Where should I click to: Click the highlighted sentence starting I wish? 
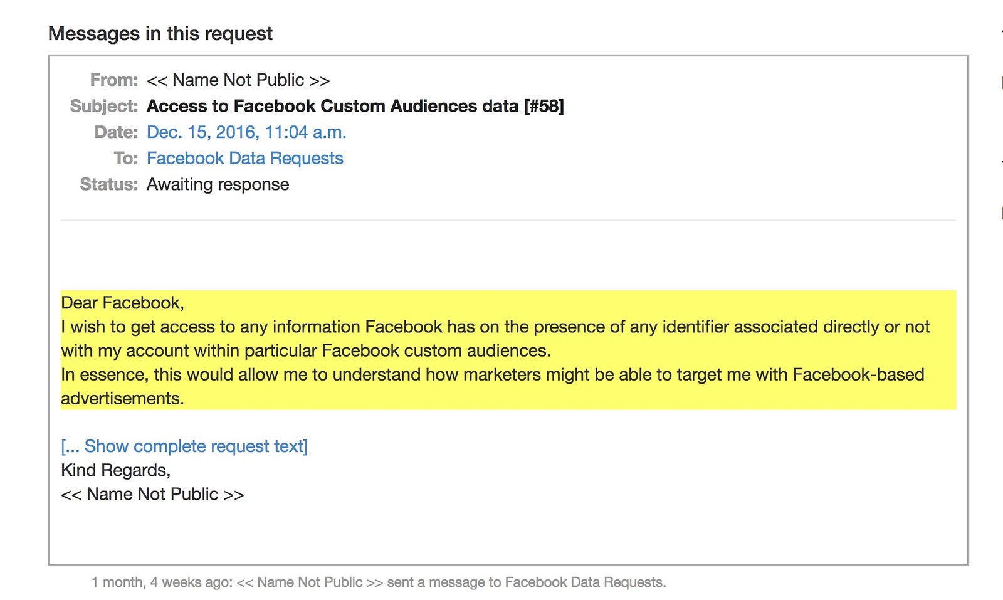495,339
